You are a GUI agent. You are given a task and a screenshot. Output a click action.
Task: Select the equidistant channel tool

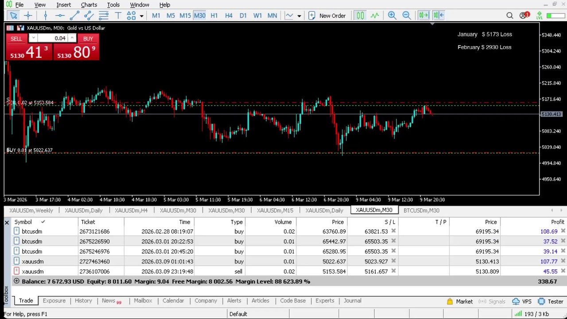(89, 16)
